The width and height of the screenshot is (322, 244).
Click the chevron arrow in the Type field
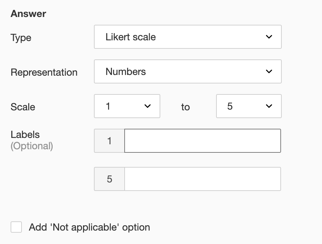(x=269, y=37)
